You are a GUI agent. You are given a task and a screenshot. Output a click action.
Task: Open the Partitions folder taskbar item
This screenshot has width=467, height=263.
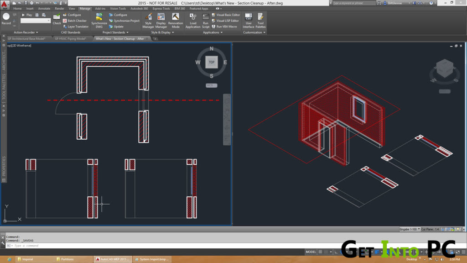[73, 259]
